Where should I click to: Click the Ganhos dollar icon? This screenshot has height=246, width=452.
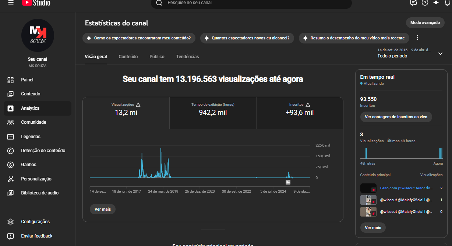click(10, 165)
